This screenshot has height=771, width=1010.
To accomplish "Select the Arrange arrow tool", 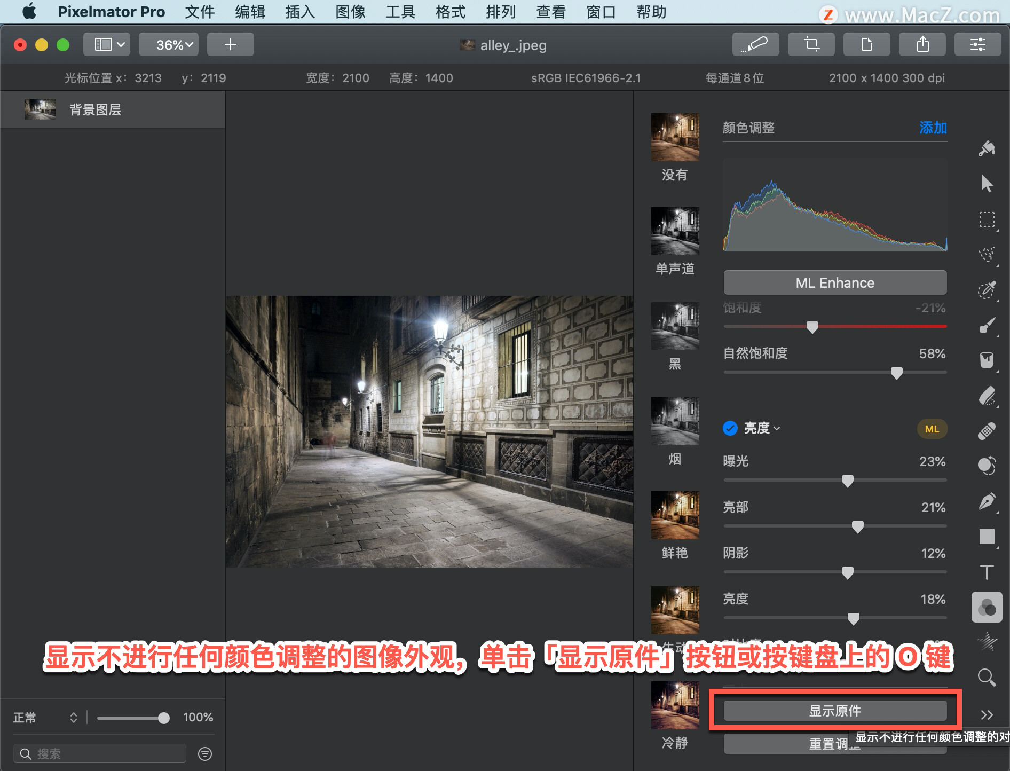I will click(987, 184).
